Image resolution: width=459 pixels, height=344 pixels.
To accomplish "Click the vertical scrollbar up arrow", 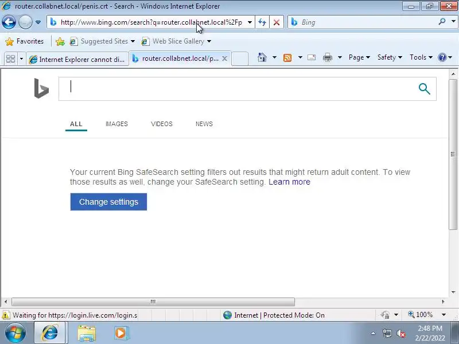I will 453,74.
